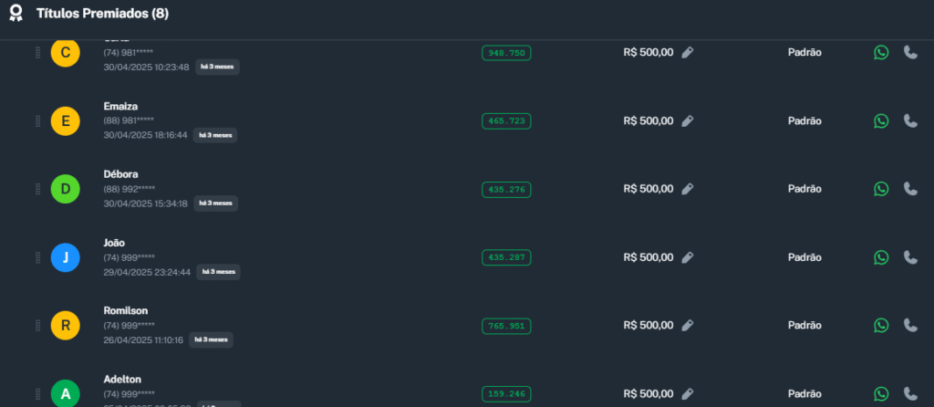Open Adelton's winner entry name
Screen dimensions: 934x407
[122, 379]
